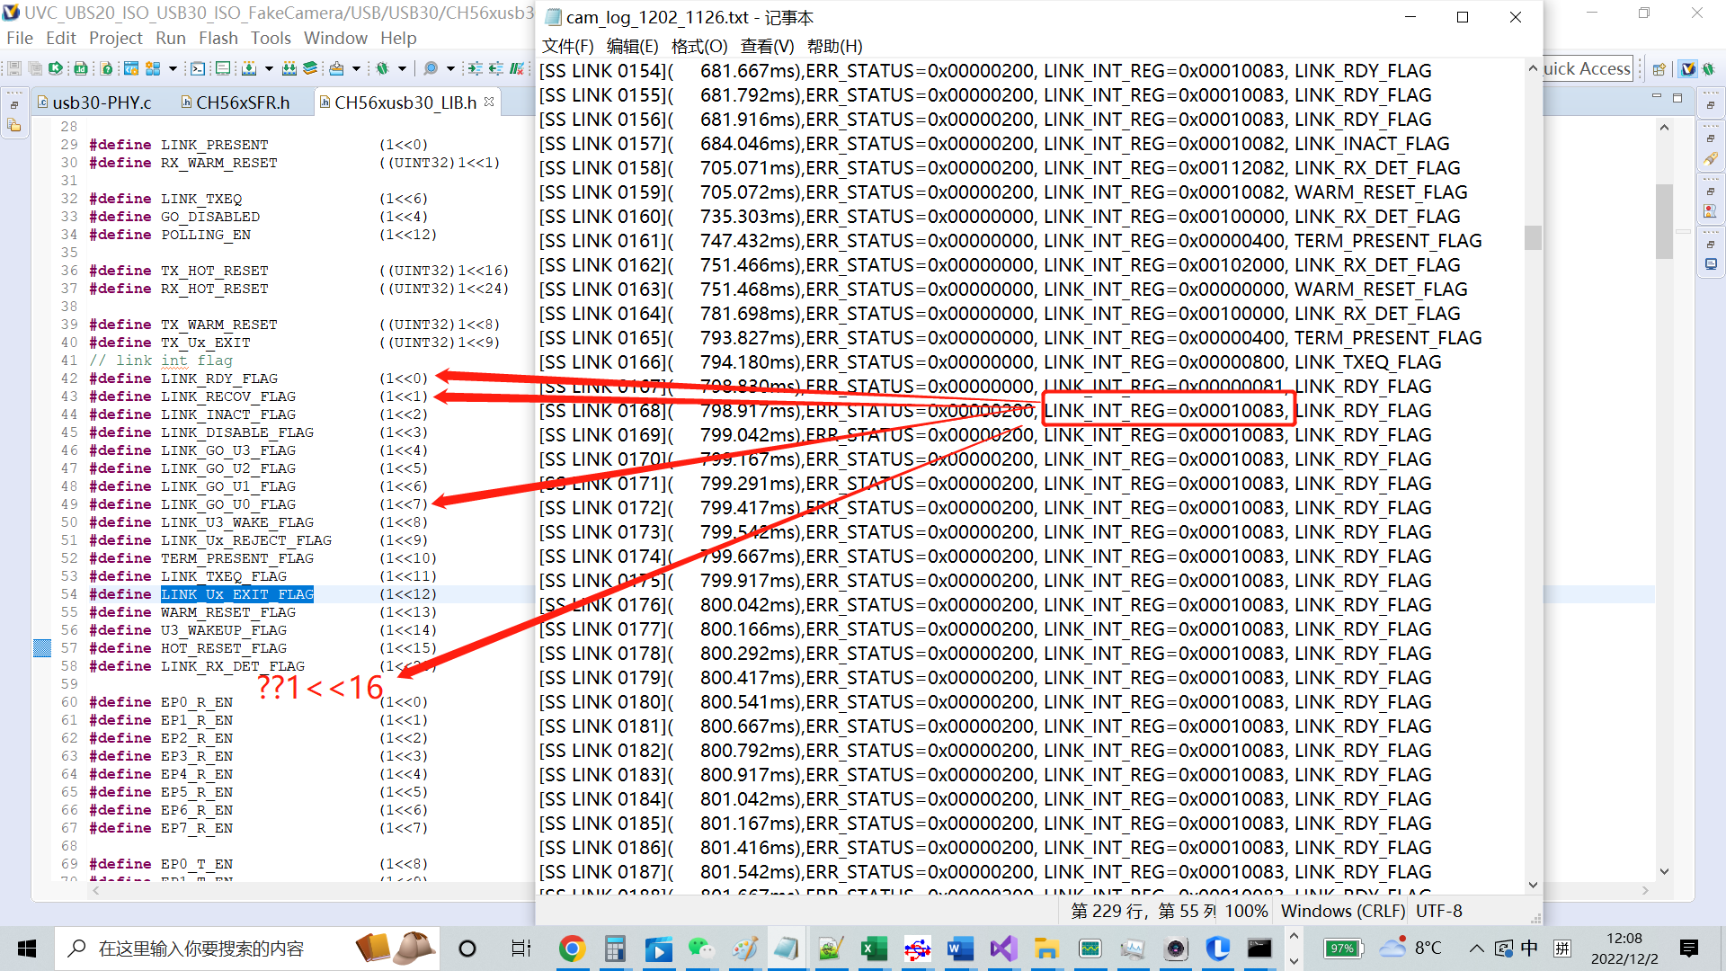This screenshot has height=971, width=1726.
Task: Click the green bug debug icon in toolbar
Action: tap(383, 68)
